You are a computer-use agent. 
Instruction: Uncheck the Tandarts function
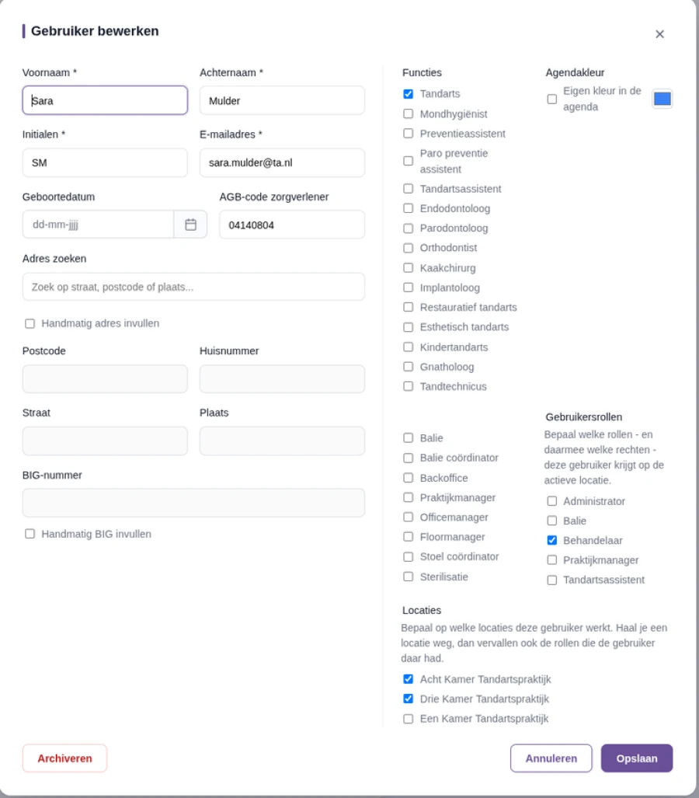tap(408, 94)
